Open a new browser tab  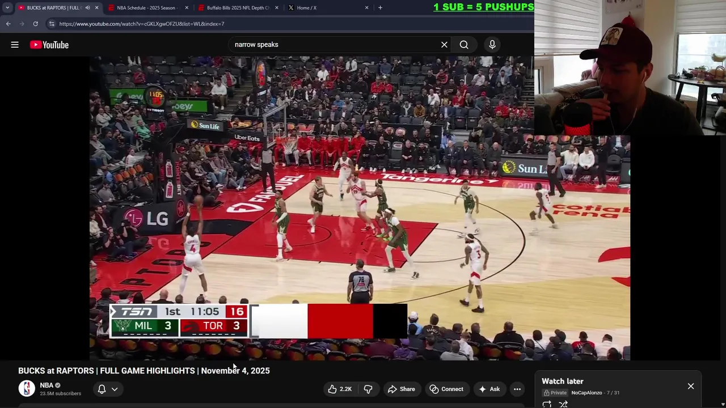[380, 7]
